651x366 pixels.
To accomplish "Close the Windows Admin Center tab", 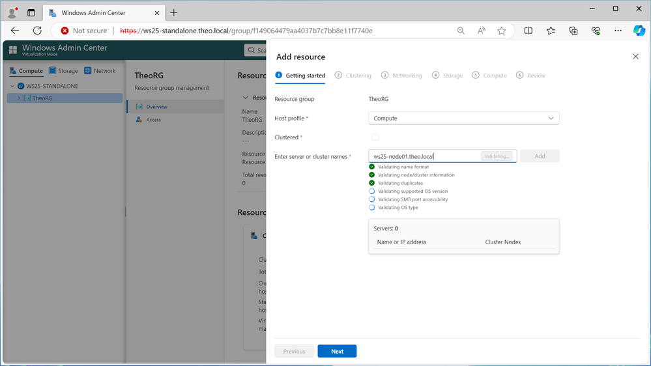I will [x=157, y=13].
